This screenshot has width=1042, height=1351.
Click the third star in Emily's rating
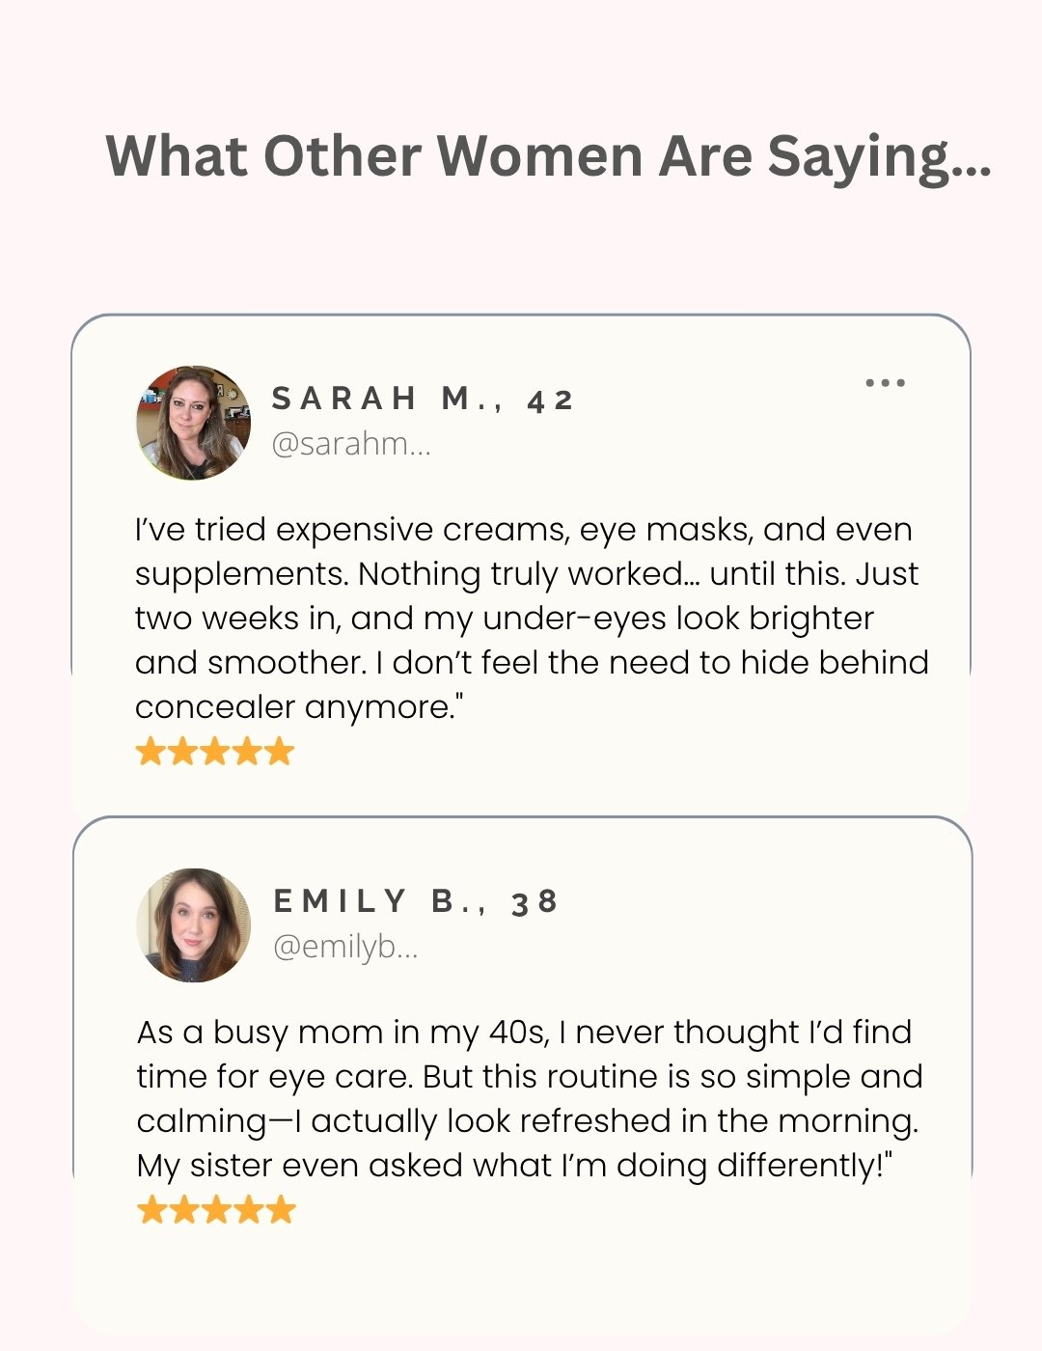point(216,1209)
